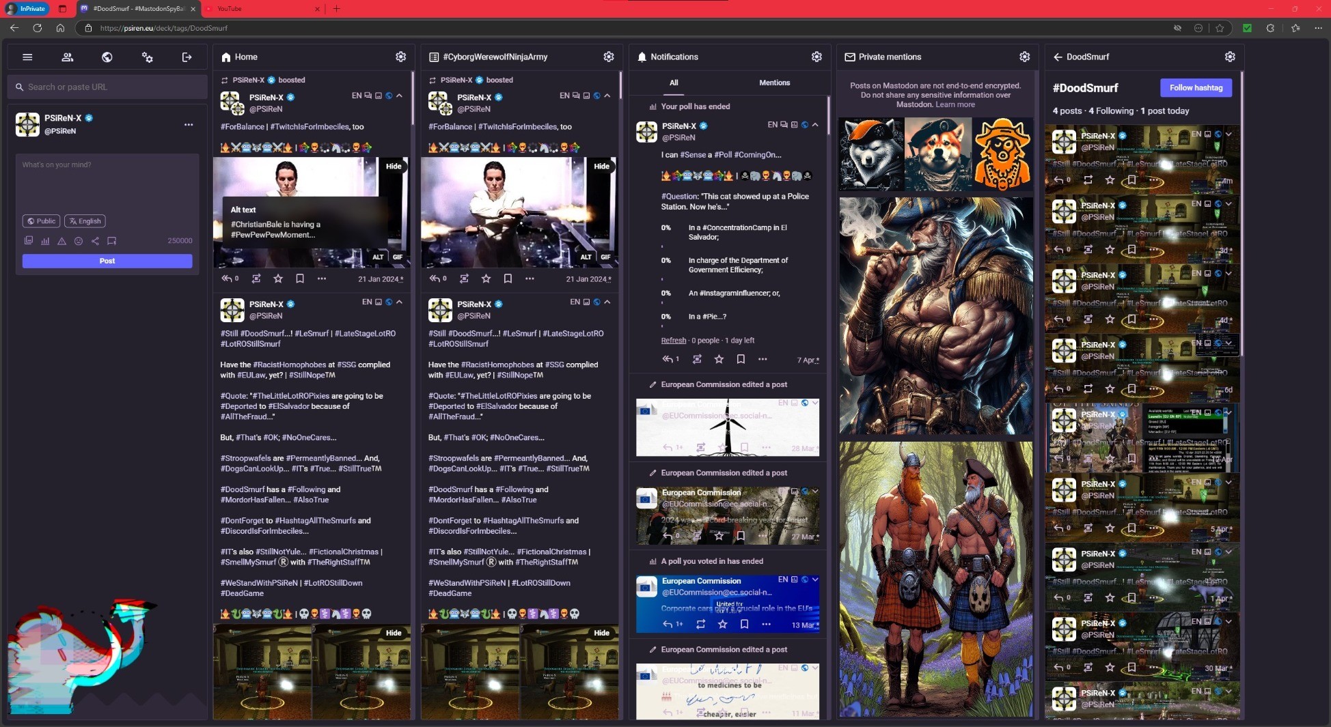1331x727 pixels.
Task: Open the local community timeline people icon
Action: click(x=67, y=57)
